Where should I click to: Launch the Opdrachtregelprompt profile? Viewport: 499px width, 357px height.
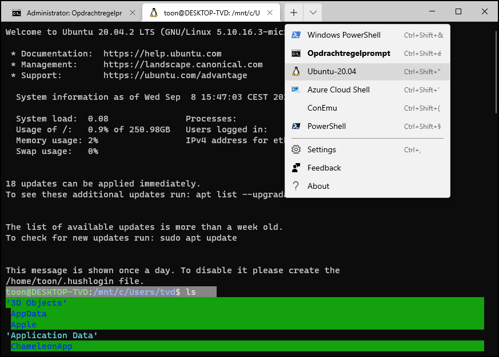[368, 54]
